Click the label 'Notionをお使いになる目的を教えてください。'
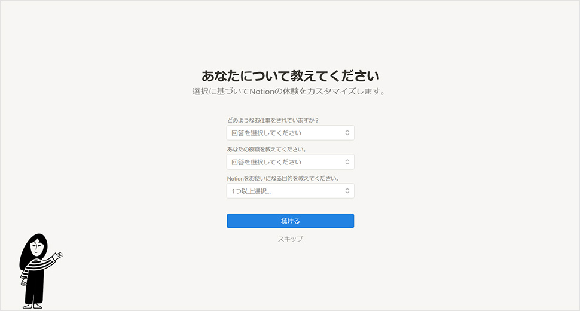 (283, 178)
